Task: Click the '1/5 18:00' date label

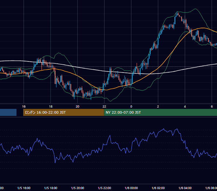Action: [x=51, y=188]
